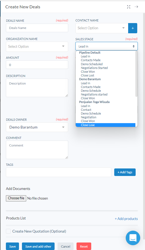Click the Save button

tap(12, 246)
